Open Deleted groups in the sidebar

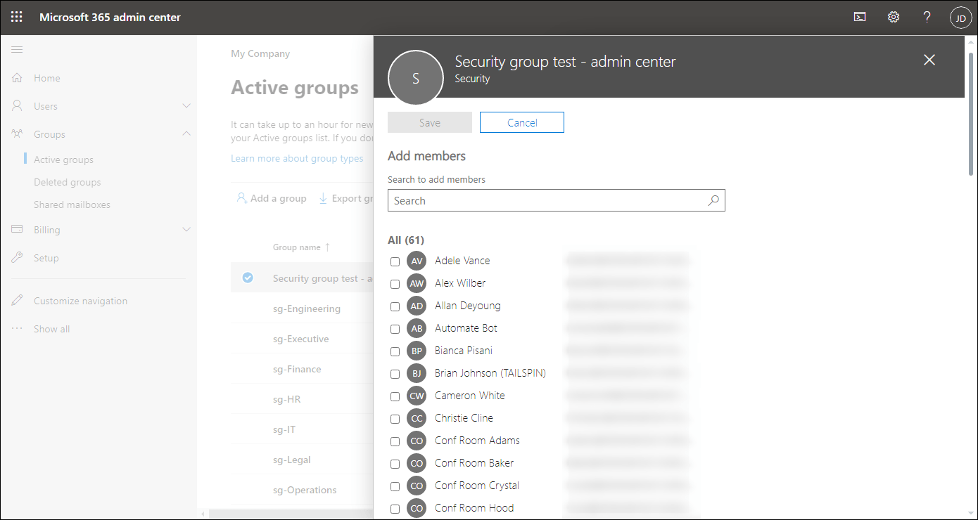pyautogui.click(x=68, y=181)
